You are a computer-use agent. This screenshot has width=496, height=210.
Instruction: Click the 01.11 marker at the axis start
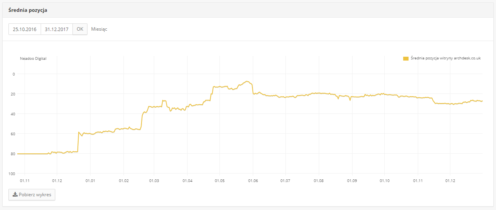tap(24, 180)
